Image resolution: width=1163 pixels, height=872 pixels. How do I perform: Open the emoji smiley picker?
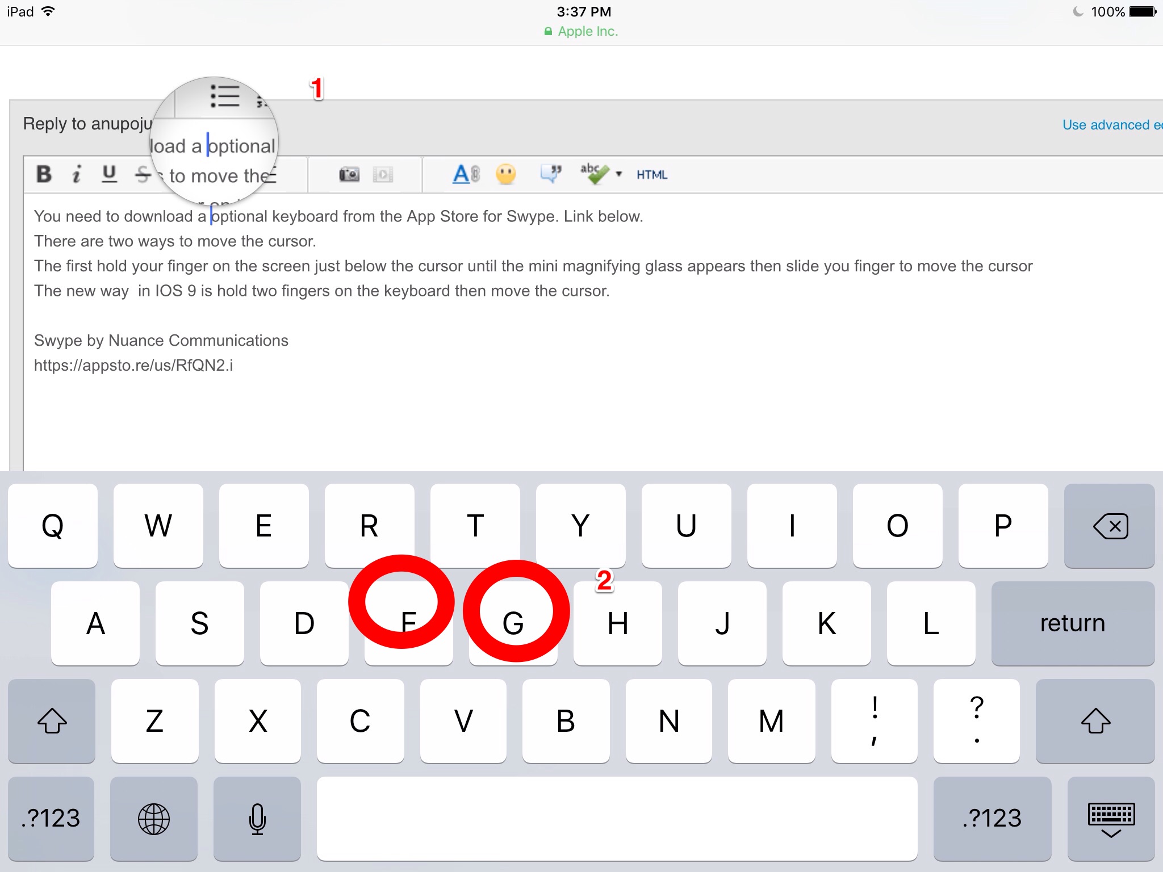pos(506,175)
